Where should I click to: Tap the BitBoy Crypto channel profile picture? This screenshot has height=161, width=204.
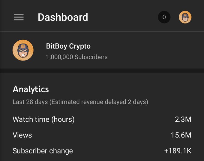pos(23,50)
